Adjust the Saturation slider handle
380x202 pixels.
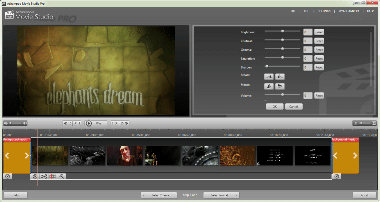(282, 58)
